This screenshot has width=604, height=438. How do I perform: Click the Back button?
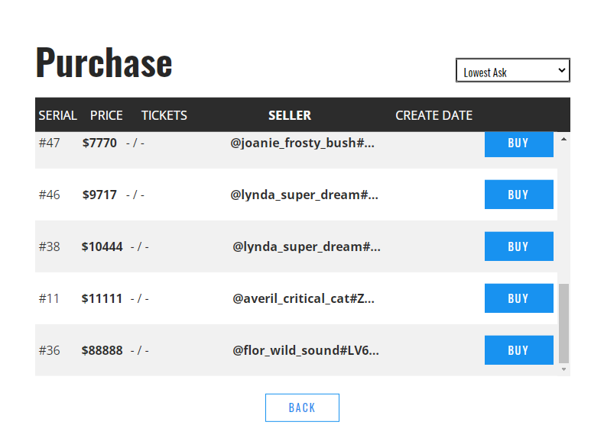pos(302,407)
